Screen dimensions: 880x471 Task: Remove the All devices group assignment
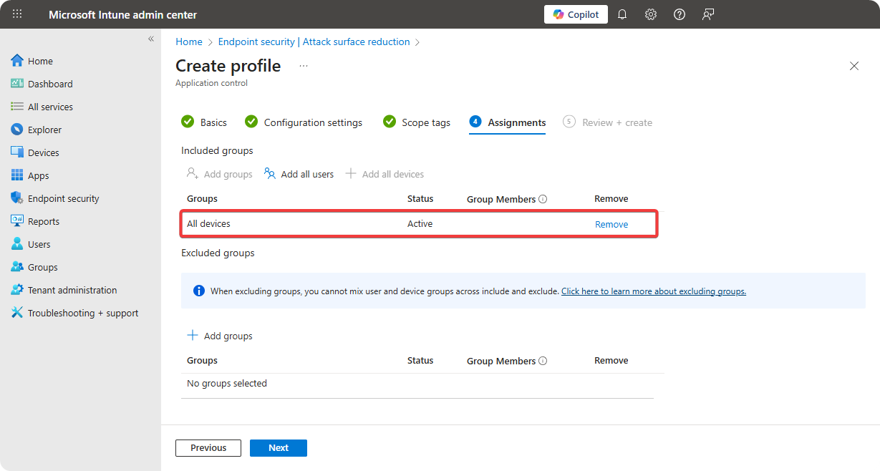tap(611, 224)
